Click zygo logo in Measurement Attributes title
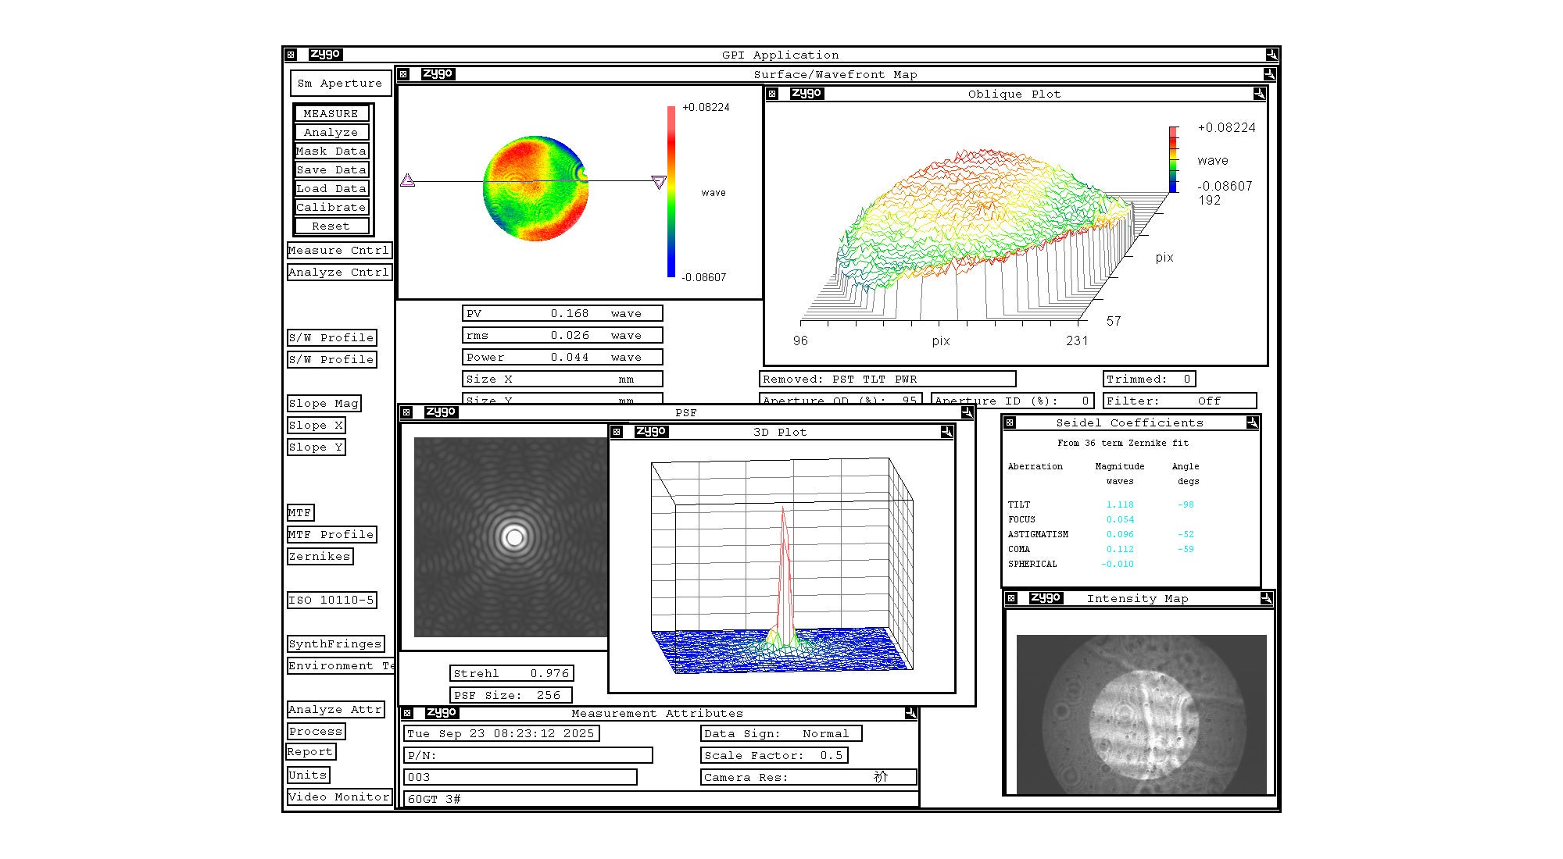This screenshot has width=1563, height=859. pyautogui.click(x=442, y=713)
